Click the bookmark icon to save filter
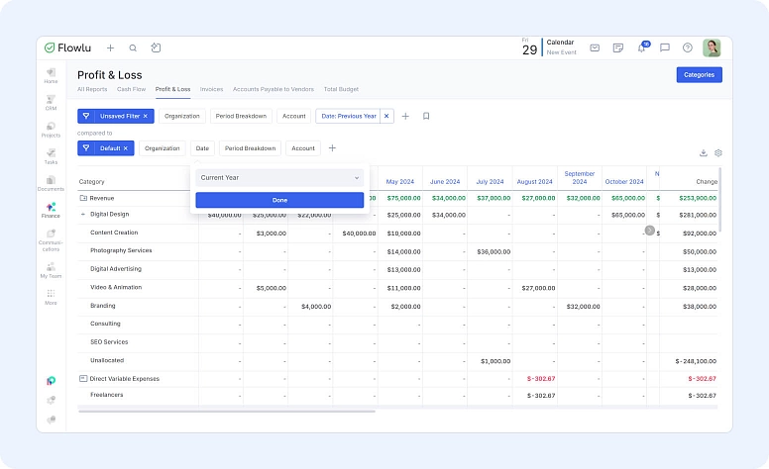Image resolution: width=769 pixels, height=469 pixels. click(426, 116)
